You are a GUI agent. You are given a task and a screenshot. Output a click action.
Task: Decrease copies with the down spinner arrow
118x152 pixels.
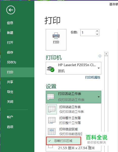click(97, 34)
